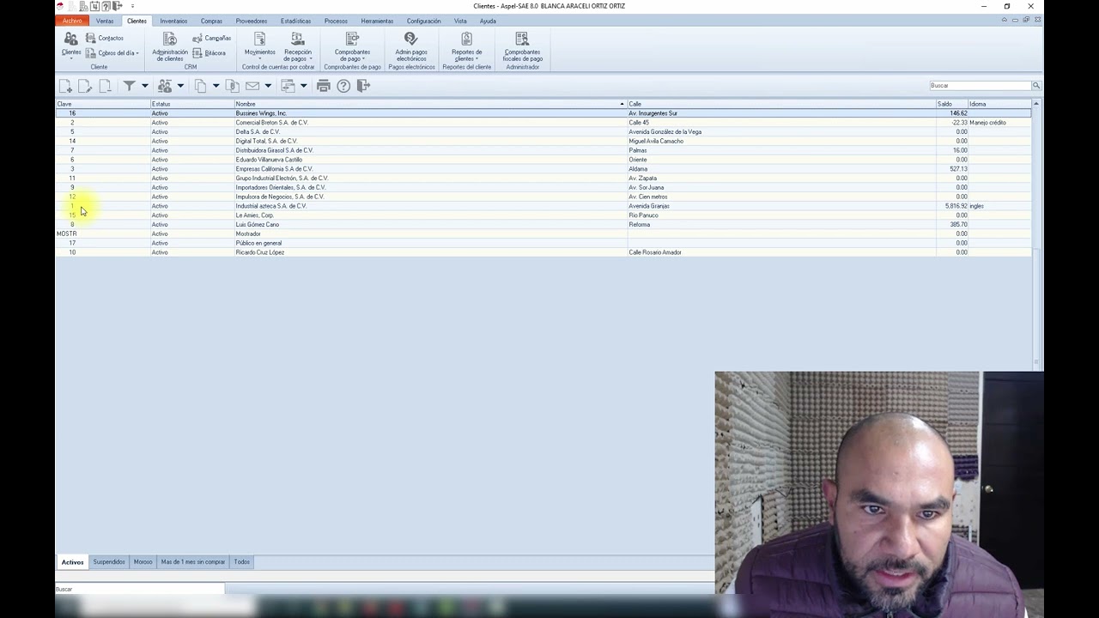Viewport: 1099px width, 618px height.
Task: Click the exit door toolbar icon
Action: [x=363, y=86]
